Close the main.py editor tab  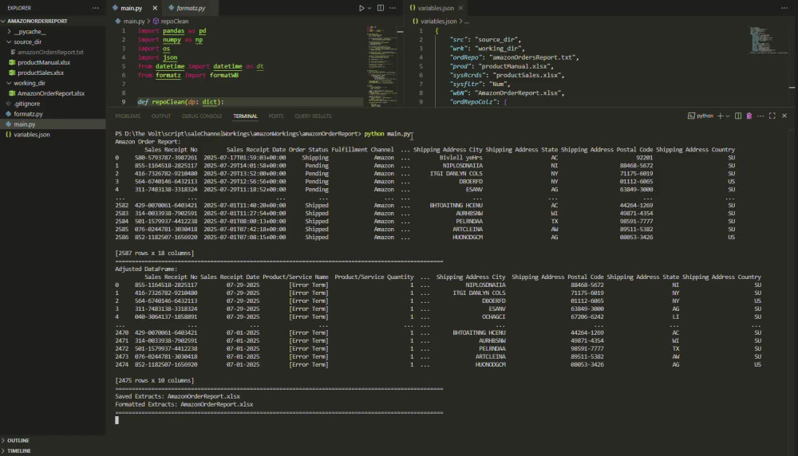click(x=155, y=8)
